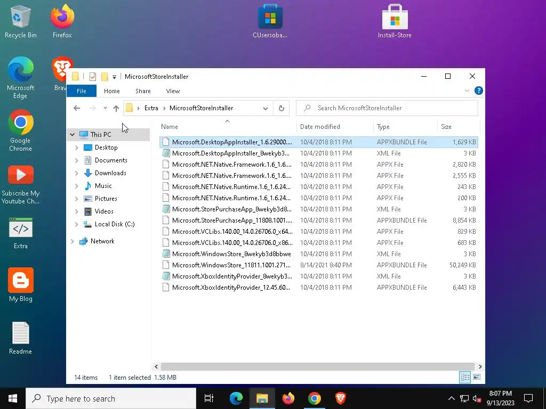Expand the ribbon chevron
This screenshot has height=409, width=546.
coord(467,91)
